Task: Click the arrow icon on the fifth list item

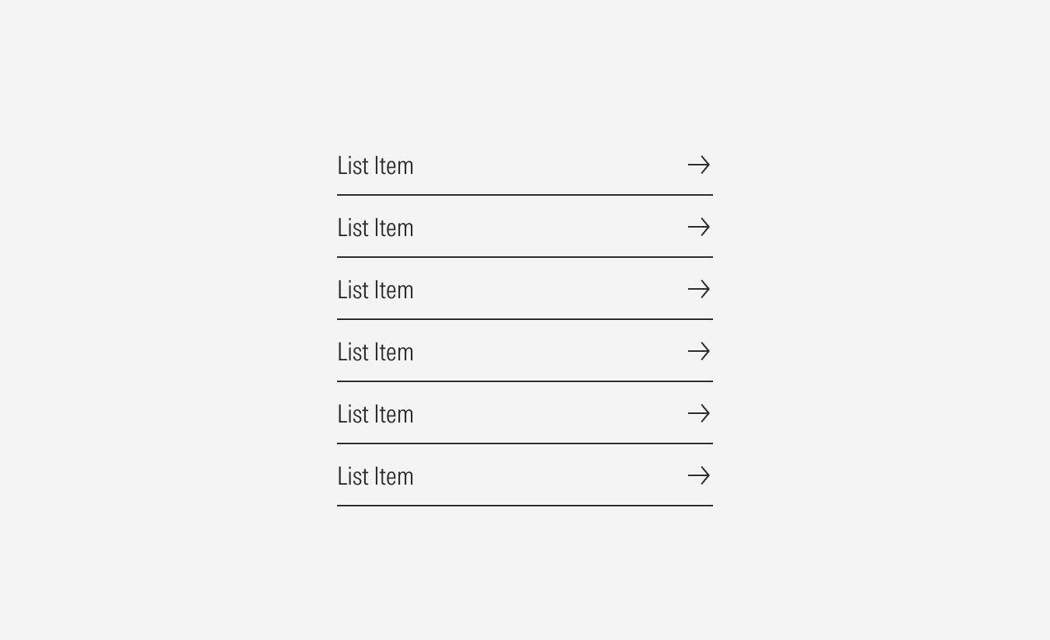Action: click(699, 413)
